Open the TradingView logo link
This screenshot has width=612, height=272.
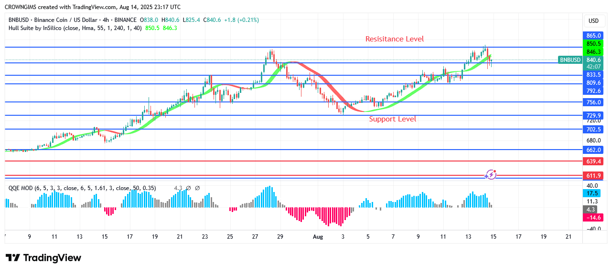43,258
